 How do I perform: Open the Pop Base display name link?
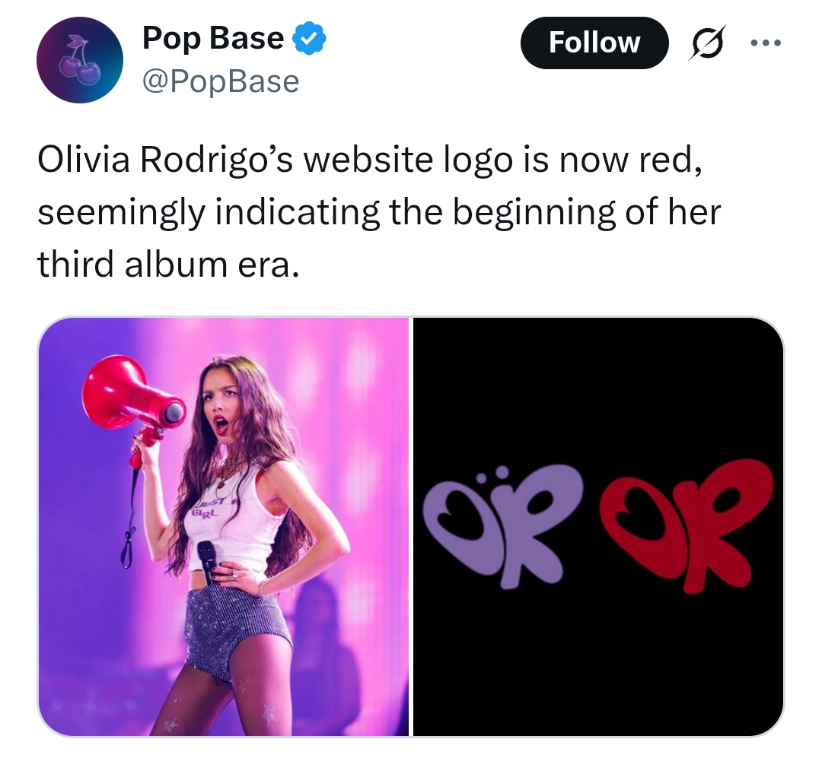(213, 38)
